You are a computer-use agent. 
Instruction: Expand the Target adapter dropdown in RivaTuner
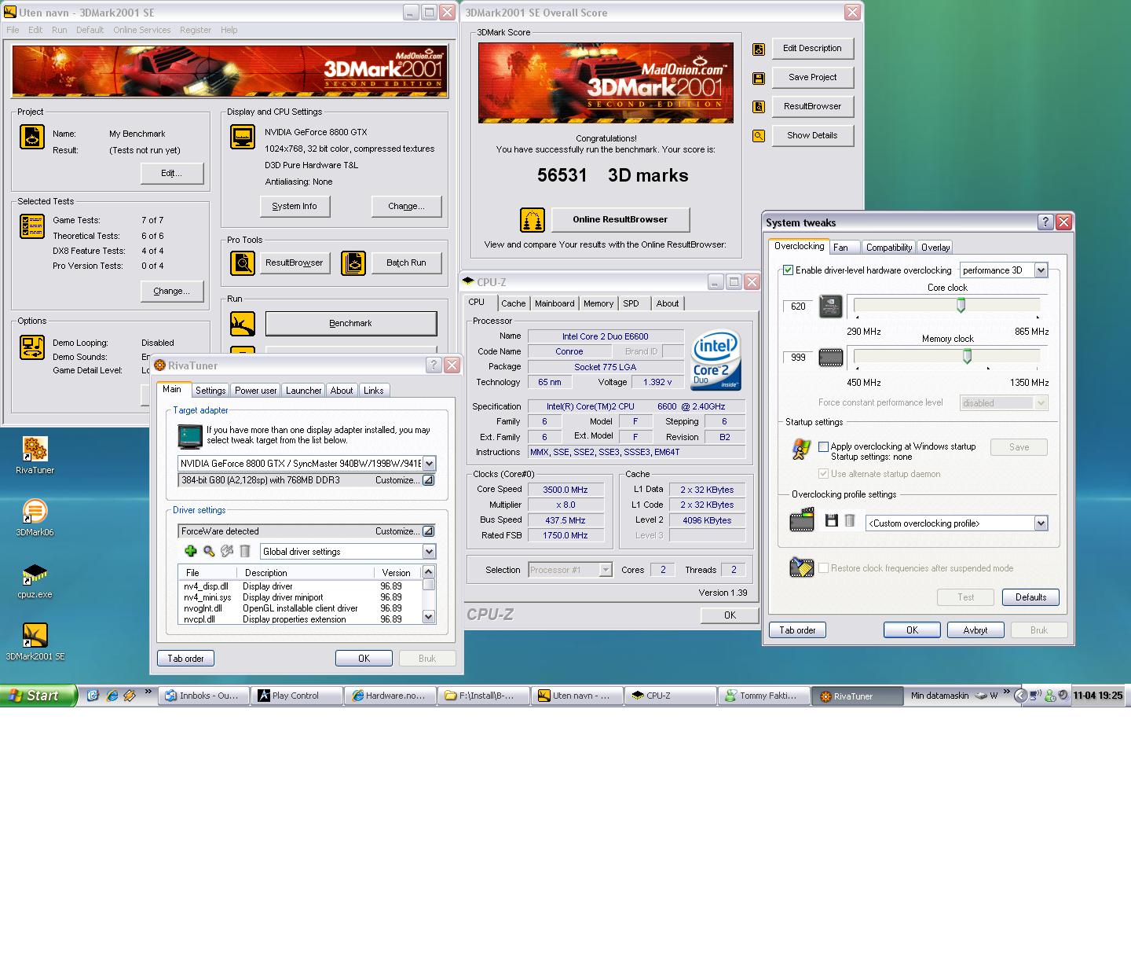429,464
